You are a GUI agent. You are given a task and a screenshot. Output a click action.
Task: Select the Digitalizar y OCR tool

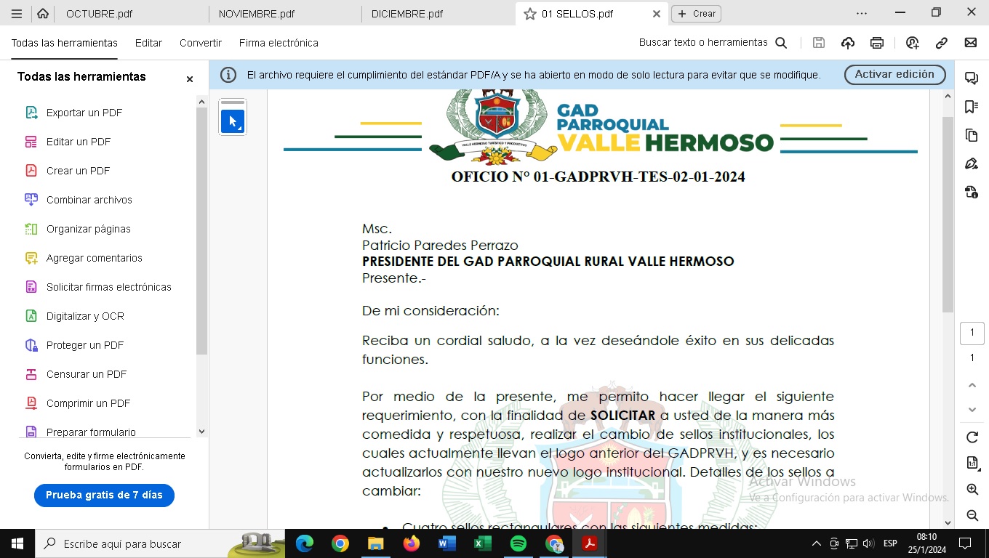pyautogui.click(x=85, y=316)
